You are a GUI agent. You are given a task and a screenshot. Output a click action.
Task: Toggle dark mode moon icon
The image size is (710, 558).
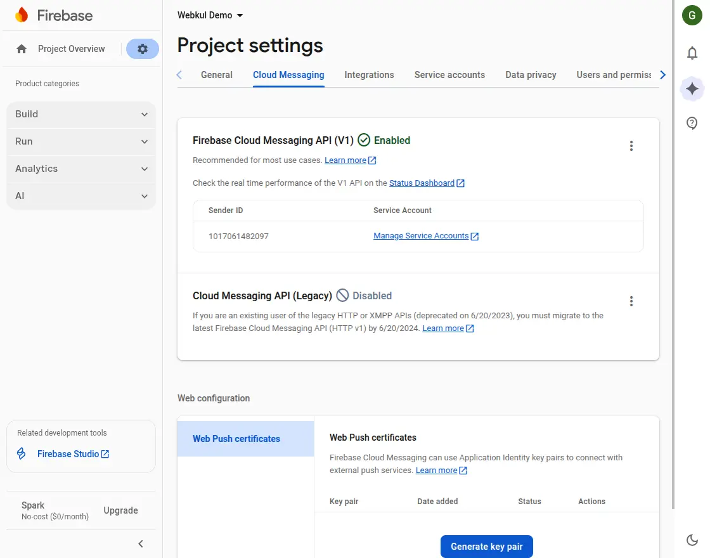[692, 540]
